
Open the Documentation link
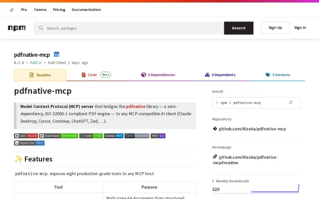(x=86, y=9)
